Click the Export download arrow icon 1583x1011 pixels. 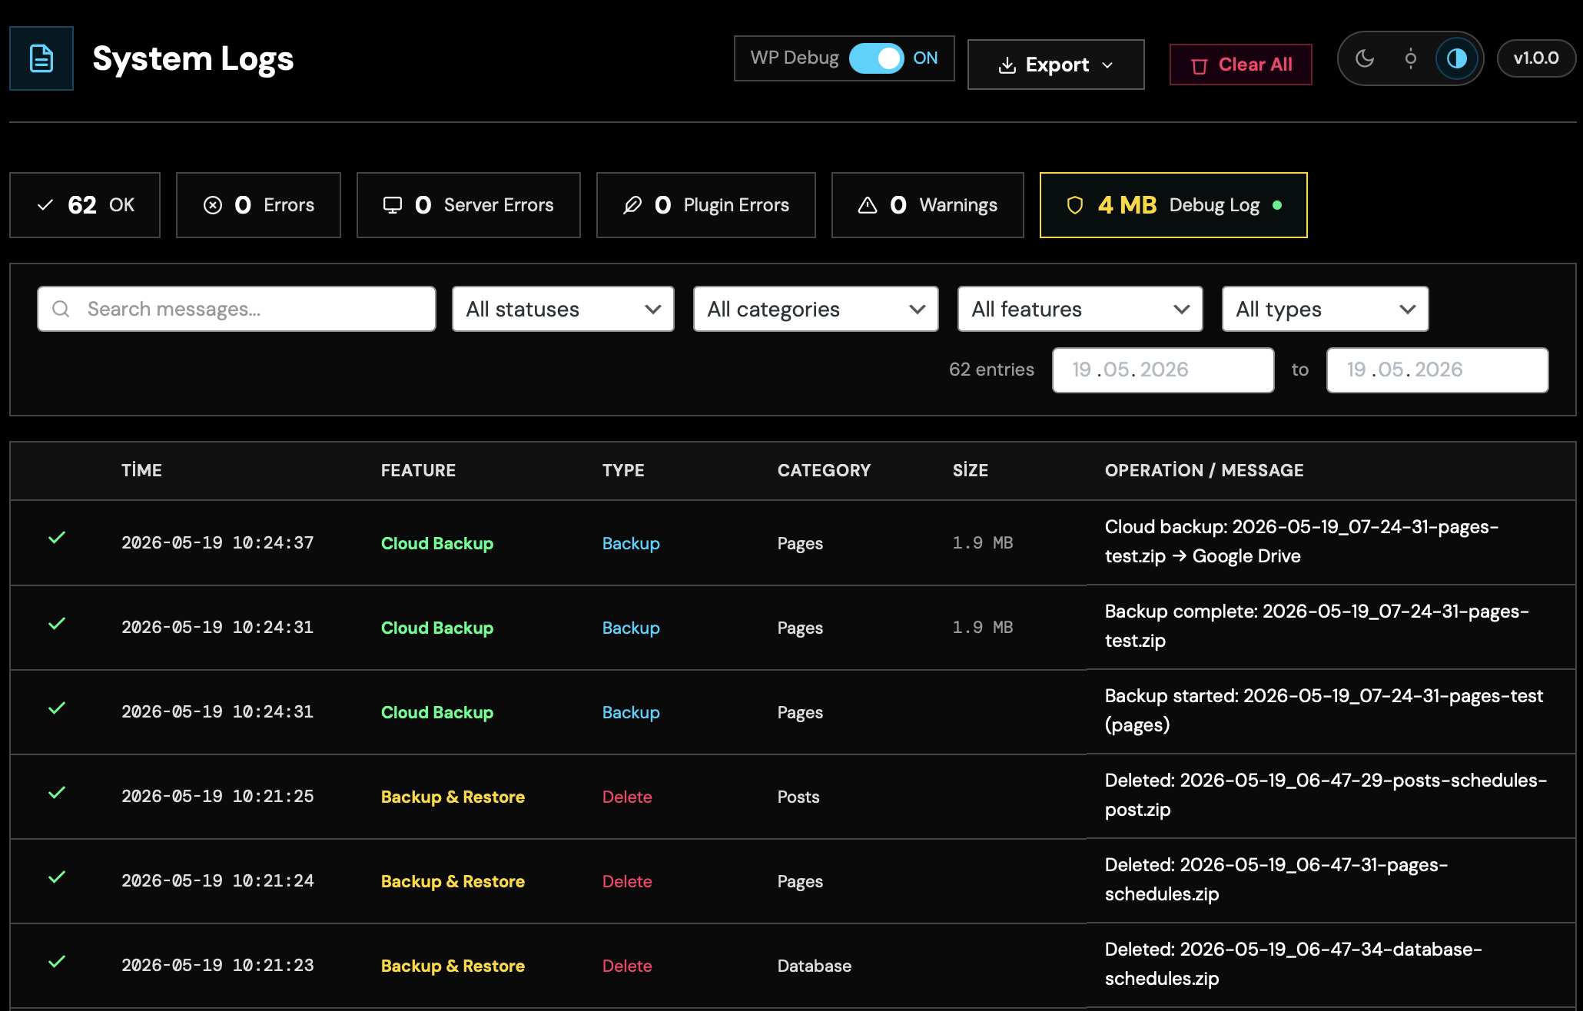(x=1007, y=65)
